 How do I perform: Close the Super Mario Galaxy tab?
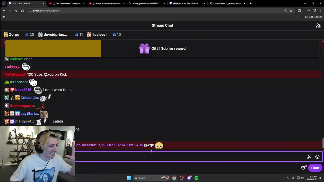click(x=84, y=4)
